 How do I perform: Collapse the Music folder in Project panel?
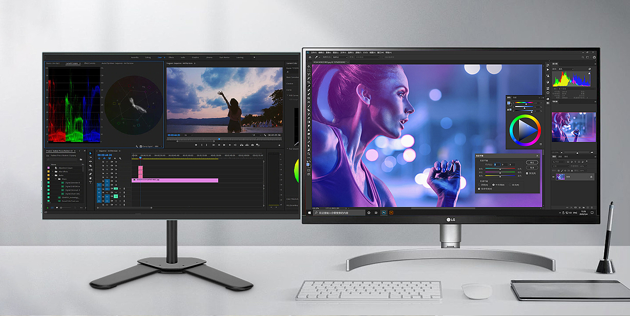tap(56, 179)
